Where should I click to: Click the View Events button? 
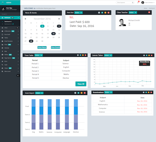(x=55, y=47)
